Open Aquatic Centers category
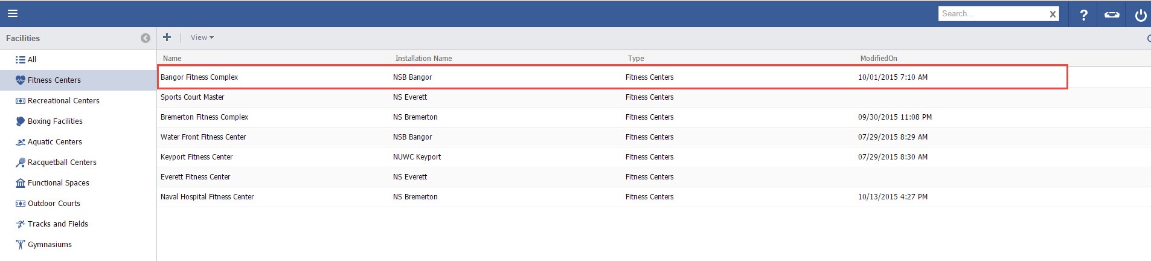The width and height of the screenshot is (1151, 261). [x=54, y=142]
